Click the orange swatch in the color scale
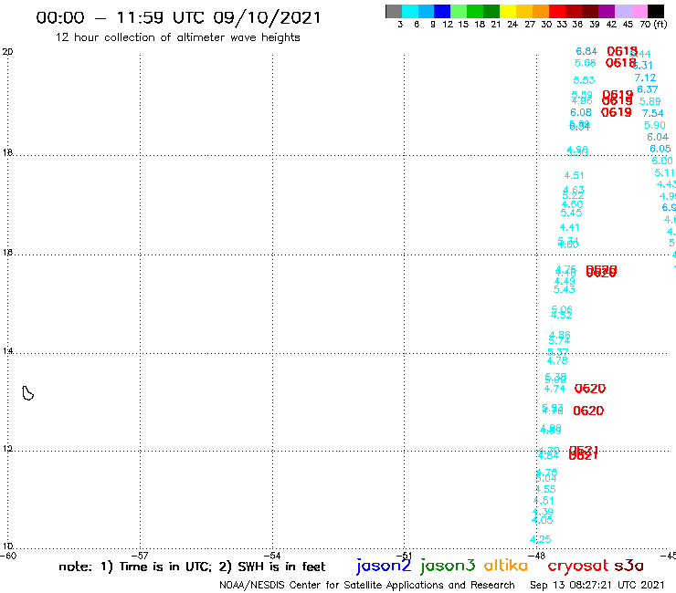Screen dimensions: 676x593 click(541, 11)
